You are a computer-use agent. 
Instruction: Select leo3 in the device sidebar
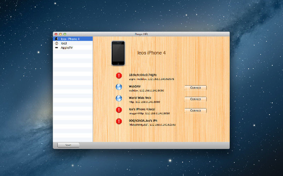coord(73,43)
